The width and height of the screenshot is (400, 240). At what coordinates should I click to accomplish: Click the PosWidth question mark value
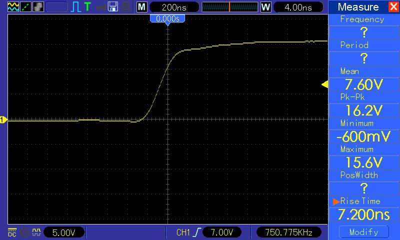(x=364, y=188)
